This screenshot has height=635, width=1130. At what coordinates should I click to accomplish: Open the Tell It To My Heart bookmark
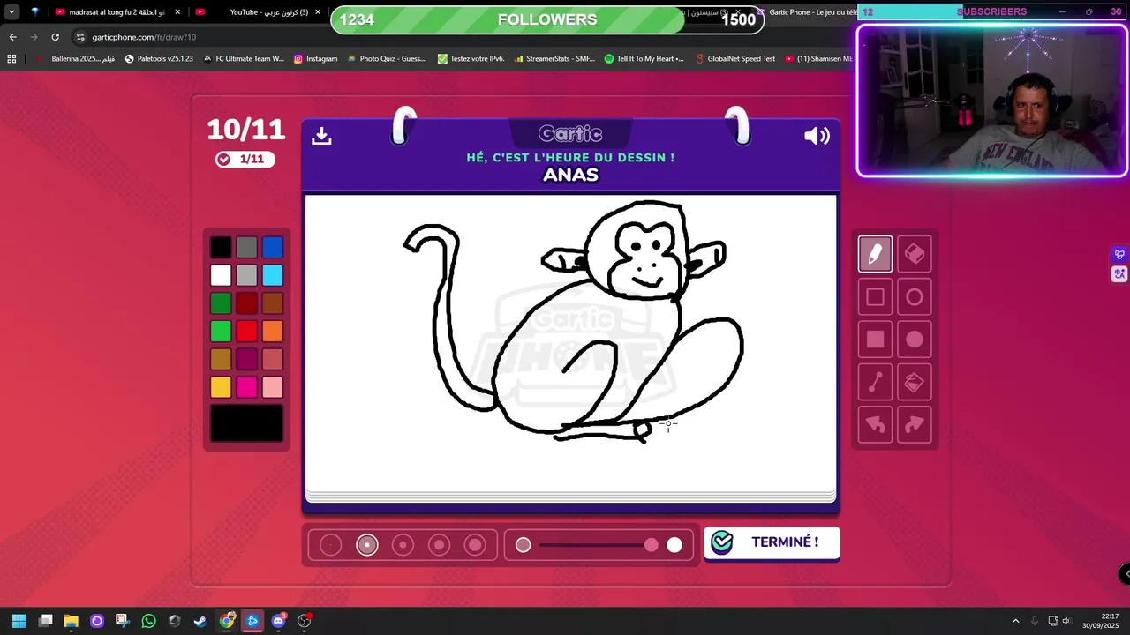[x=644, y=59]
